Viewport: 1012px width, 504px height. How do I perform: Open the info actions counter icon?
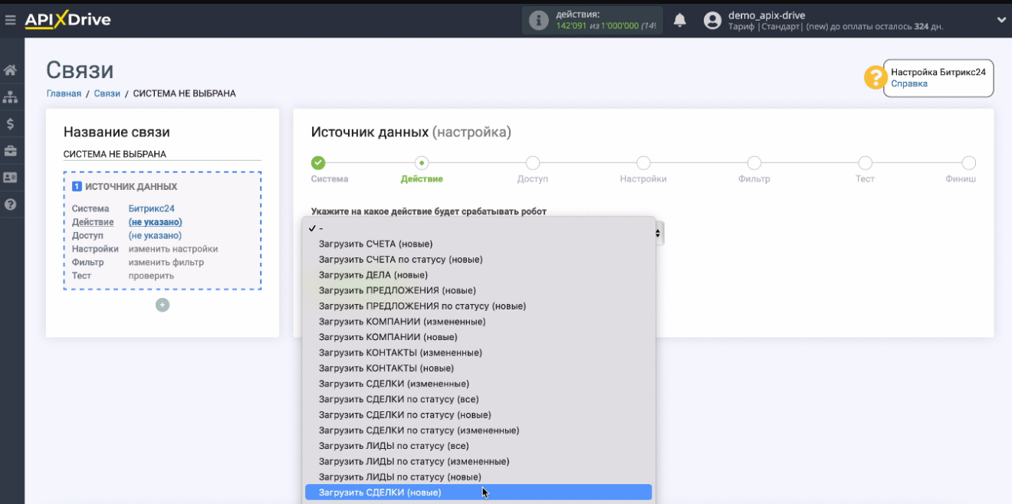tap(539, 21)
